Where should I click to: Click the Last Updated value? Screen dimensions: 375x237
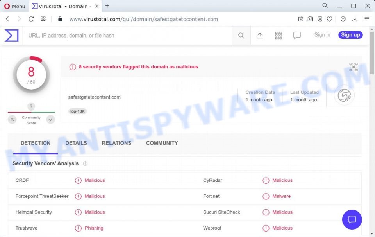(x=304, y=100)
